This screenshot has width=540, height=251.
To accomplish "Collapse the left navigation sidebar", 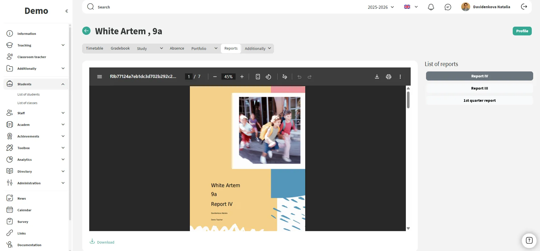I will click(x=67, y=11).
